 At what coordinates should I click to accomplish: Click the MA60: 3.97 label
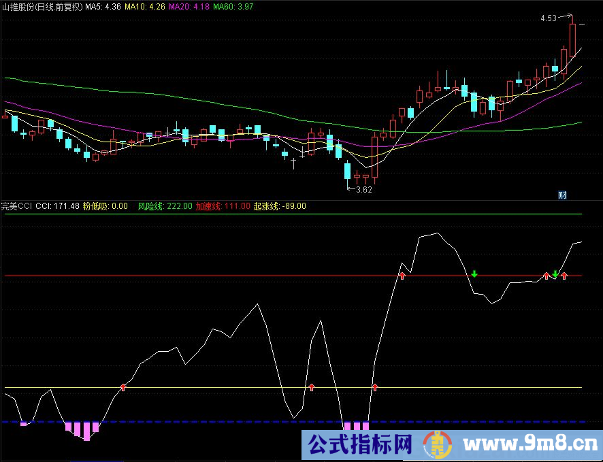click(233, 7)
